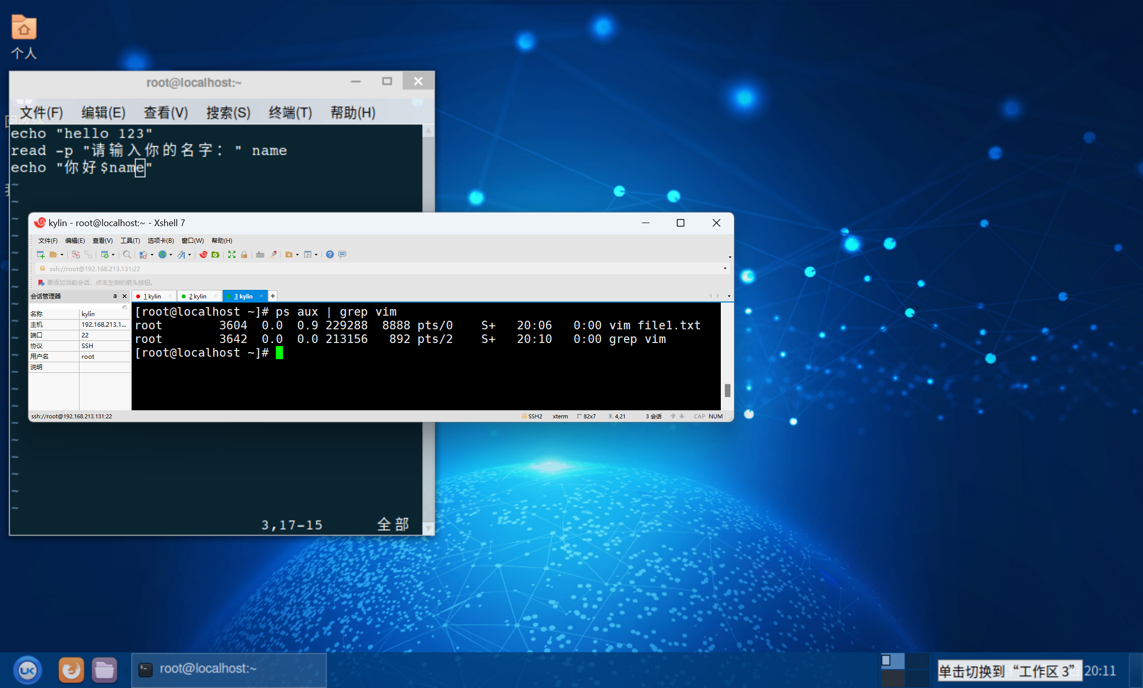Open Xshell 选项卡(B) menu
This screenshot has height=688, width=1143.
click(x=160, y=241)
